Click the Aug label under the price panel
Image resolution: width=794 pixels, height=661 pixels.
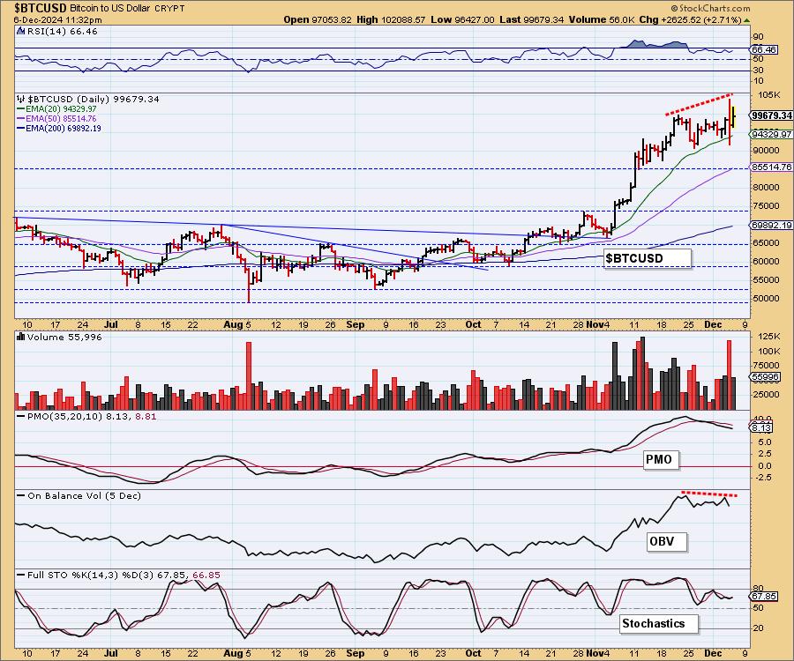(x=233, y=324)
